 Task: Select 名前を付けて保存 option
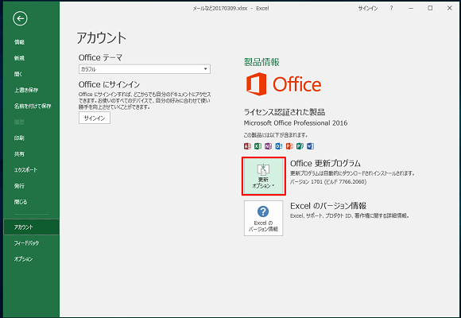coord(33,106)
